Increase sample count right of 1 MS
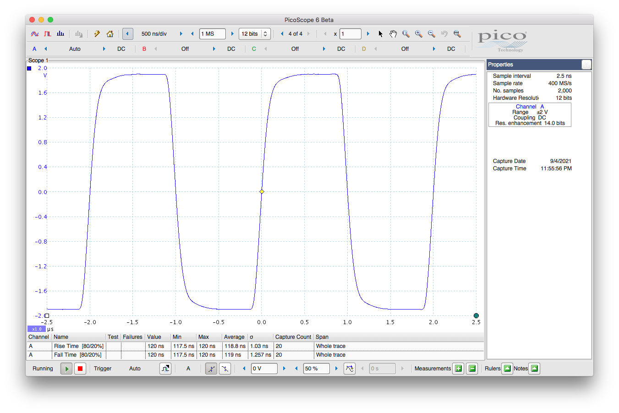The width and height of the screenshot is (619, 413). click(232, 34)
